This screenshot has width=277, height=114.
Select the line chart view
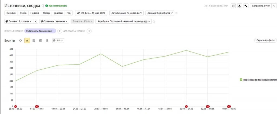(x=27, y=41)
